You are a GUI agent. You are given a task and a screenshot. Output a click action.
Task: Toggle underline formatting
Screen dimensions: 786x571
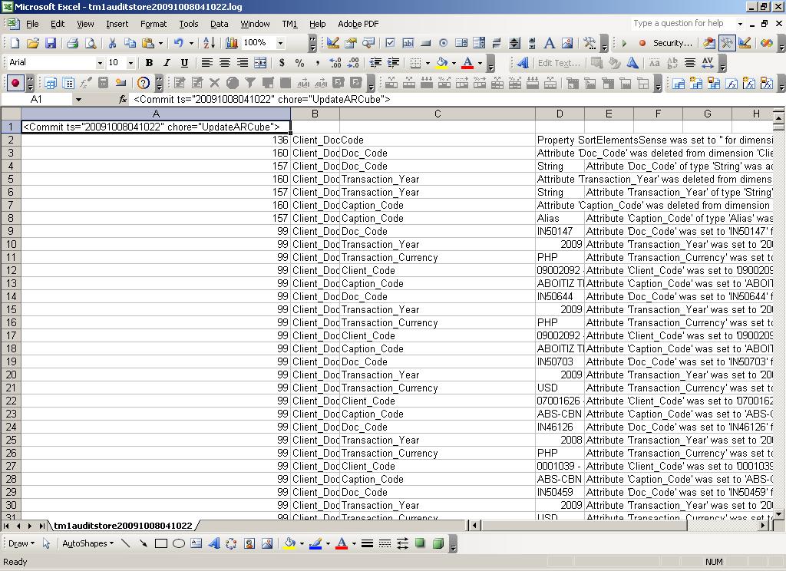[184, 63]
